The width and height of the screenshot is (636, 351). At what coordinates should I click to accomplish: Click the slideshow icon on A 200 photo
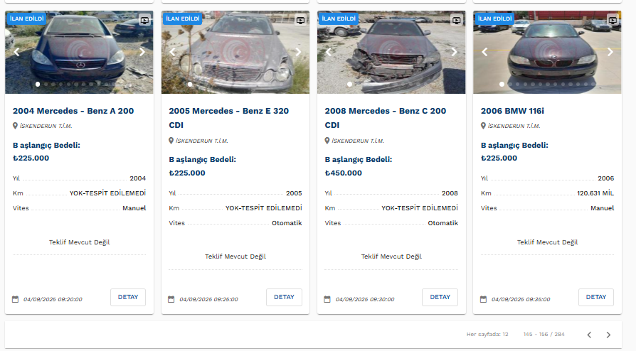coord(145,21)
